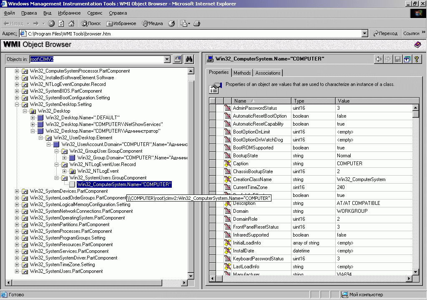
Task: Click the yellow question mark help icon
Action: 417,59
